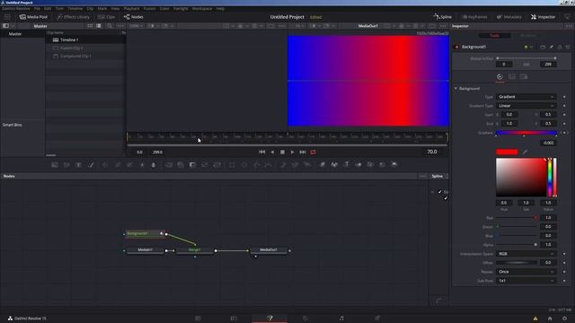Switch media pool to thumbnail view

pyautogui.click(x=90, y=26)
